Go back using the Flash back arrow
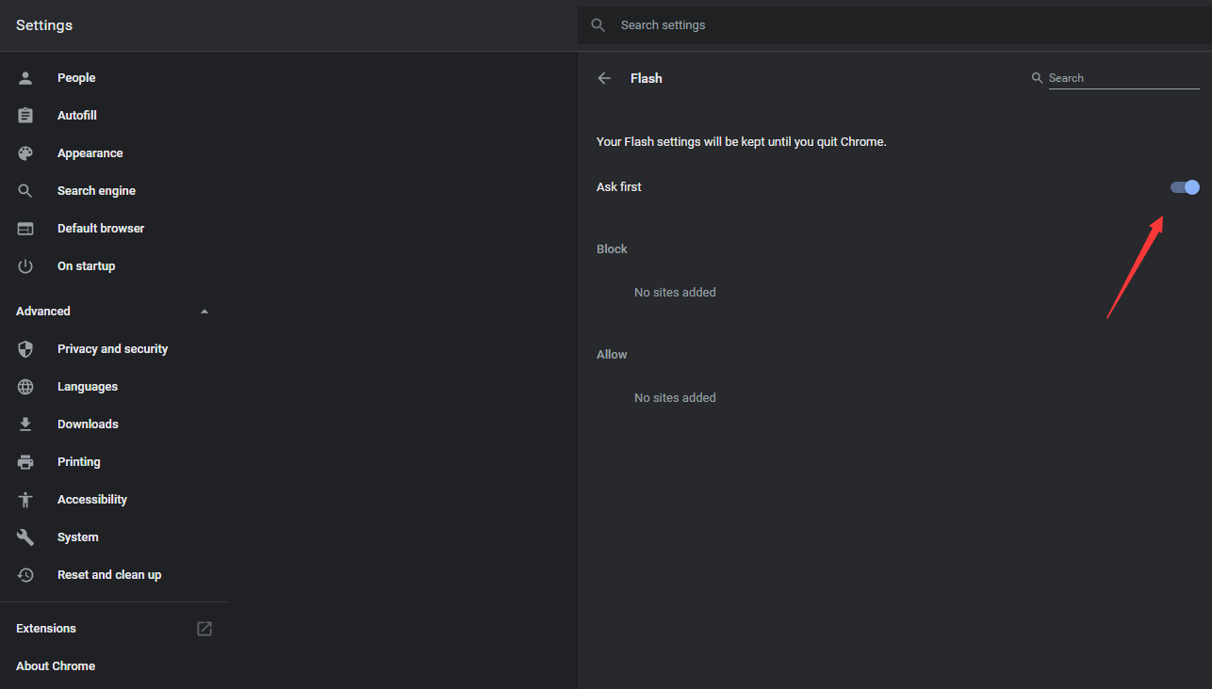 tap(605, 78)
